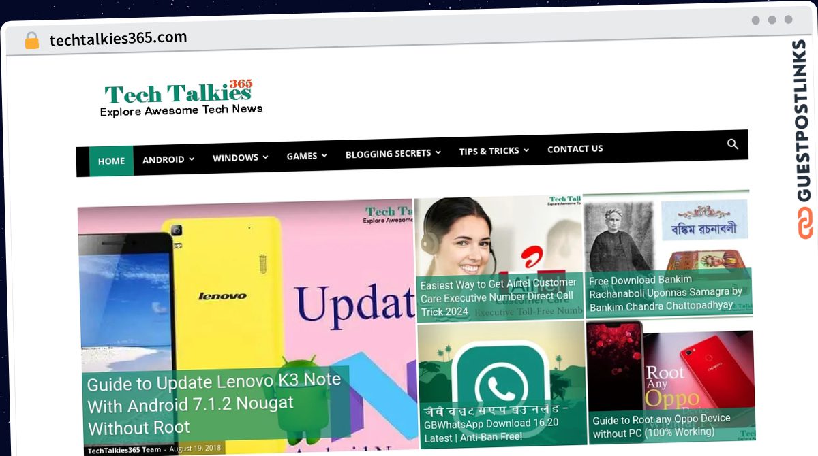
Task: Open the Lenovo K3 Note update guide
Action: (x=214, y=404)
